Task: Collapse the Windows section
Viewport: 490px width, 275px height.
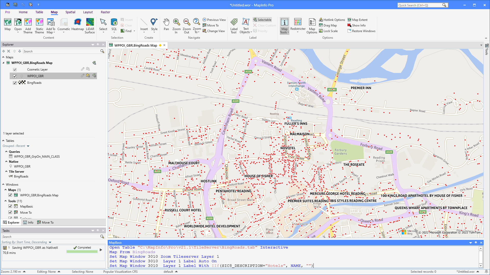Action: [3, 184]
